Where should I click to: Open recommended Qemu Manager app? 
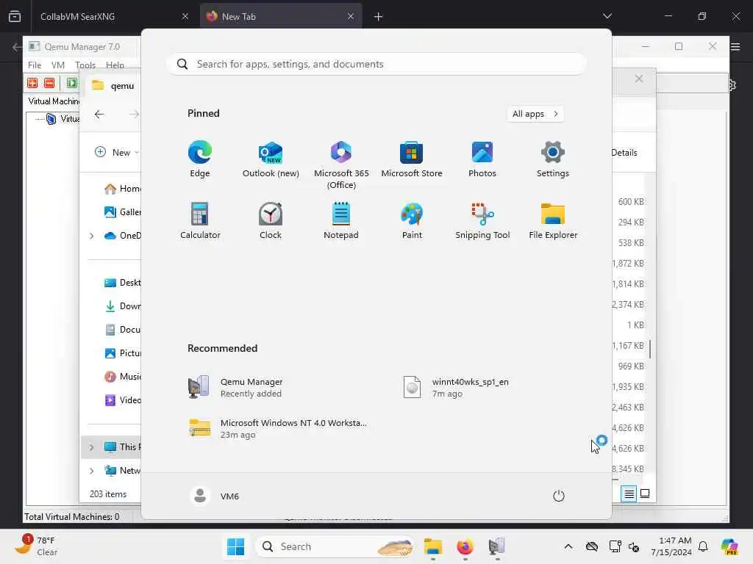235,388
